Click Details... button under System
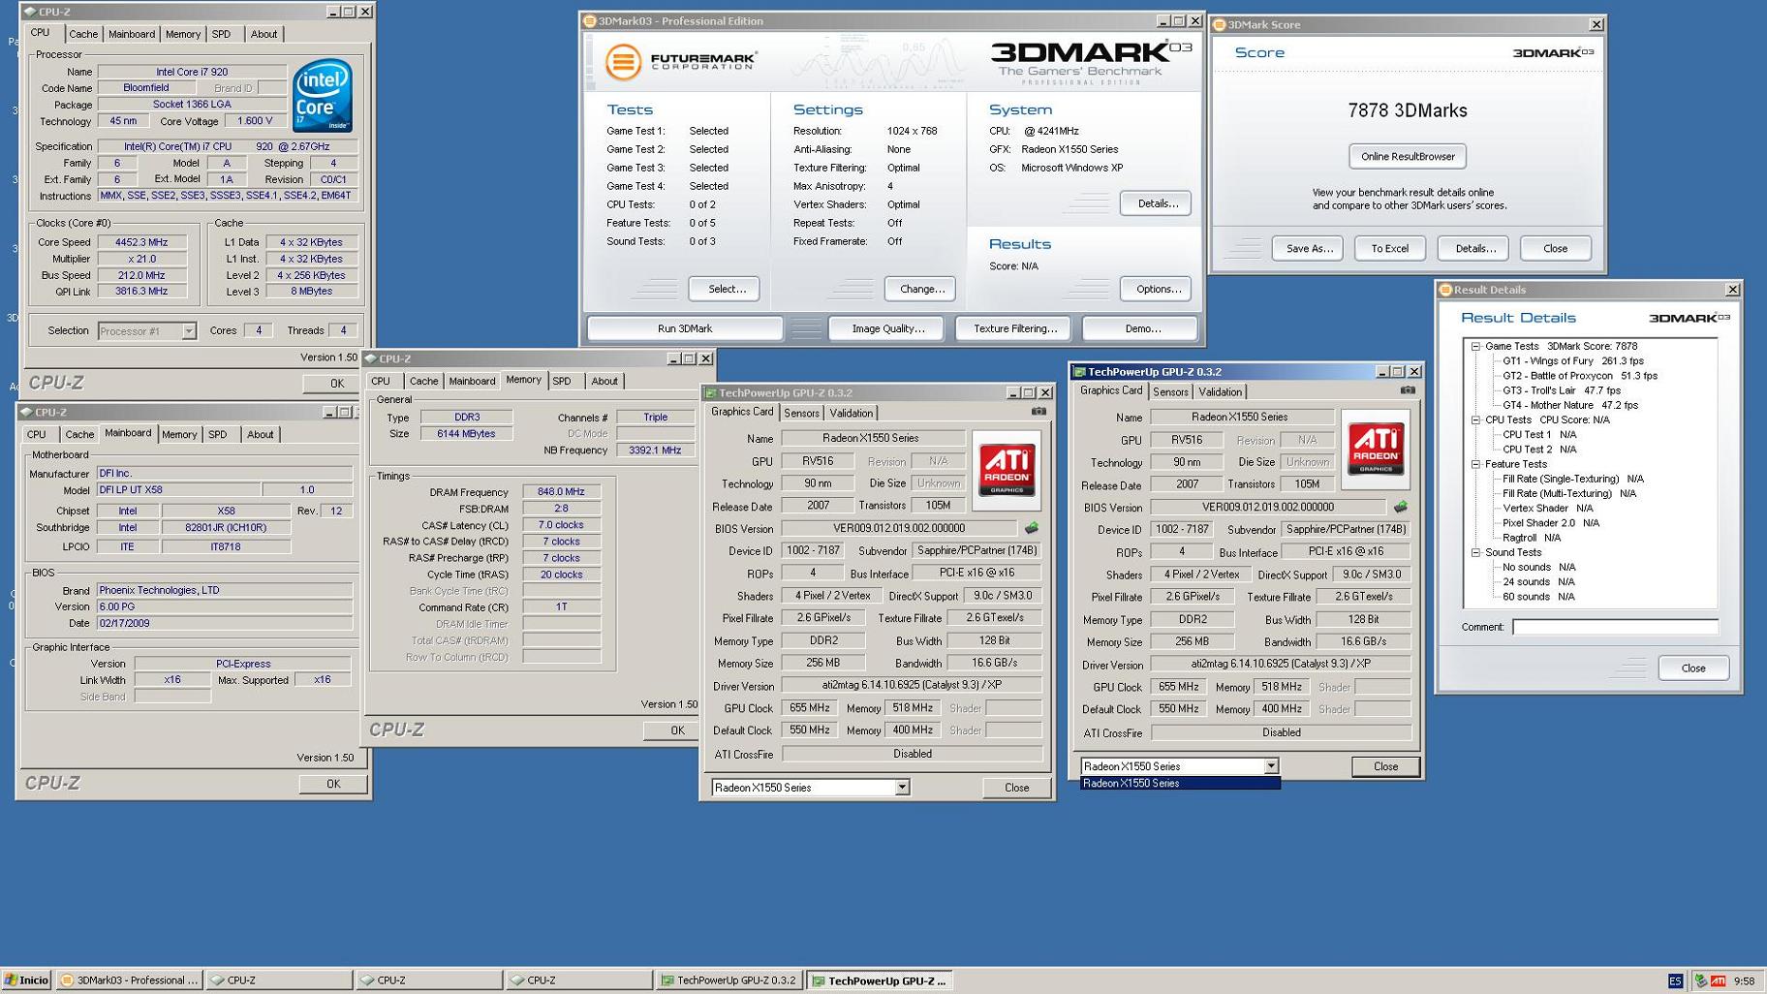Viewport: 1767px width, 994px height. click(1157, 203)
